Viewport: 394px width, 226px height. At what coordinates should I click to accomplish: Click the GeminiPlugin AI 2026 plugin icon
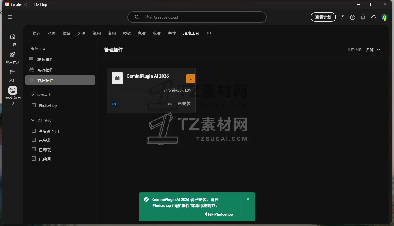(117, 78)
